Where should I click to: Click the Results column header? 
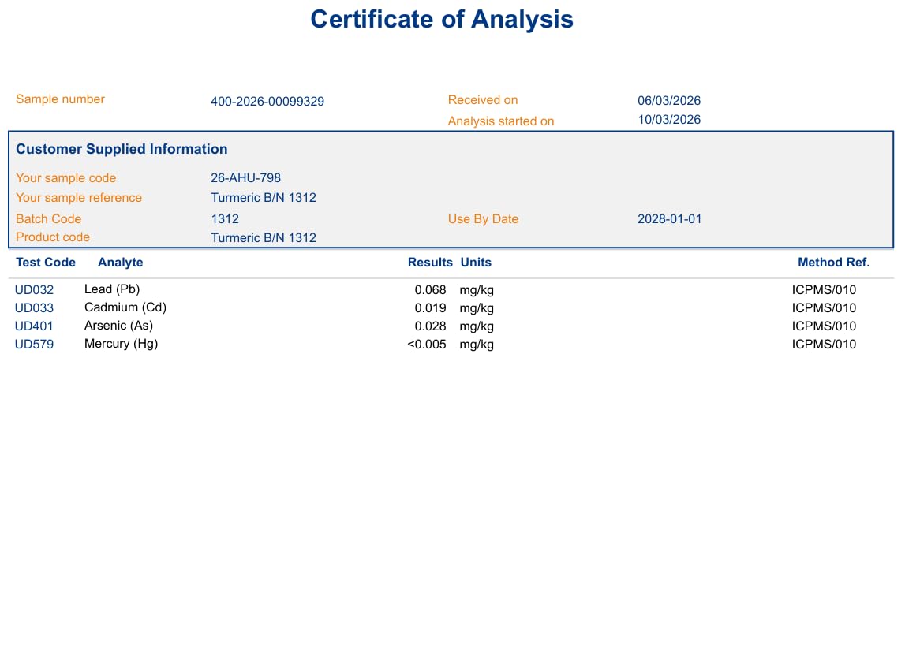click(430, 263)
